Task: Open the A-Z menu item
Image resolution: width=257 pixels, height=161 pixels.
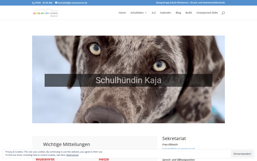Action: (x=154, y=12)
